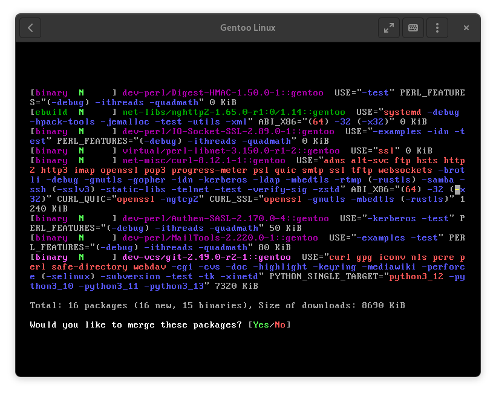Click 'python3_12' in PYTHON_SINGLE_TARGET value
The image size is (496, 394).
click(416, 277)
